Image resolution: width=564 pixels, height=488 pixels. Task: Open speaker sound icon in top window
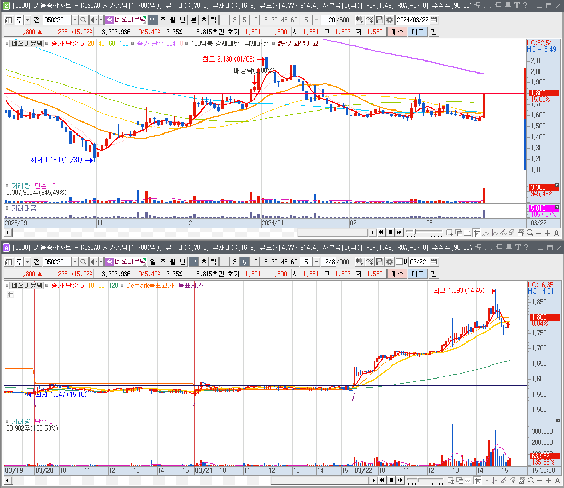pyautogui.click(x=93, y=20)
